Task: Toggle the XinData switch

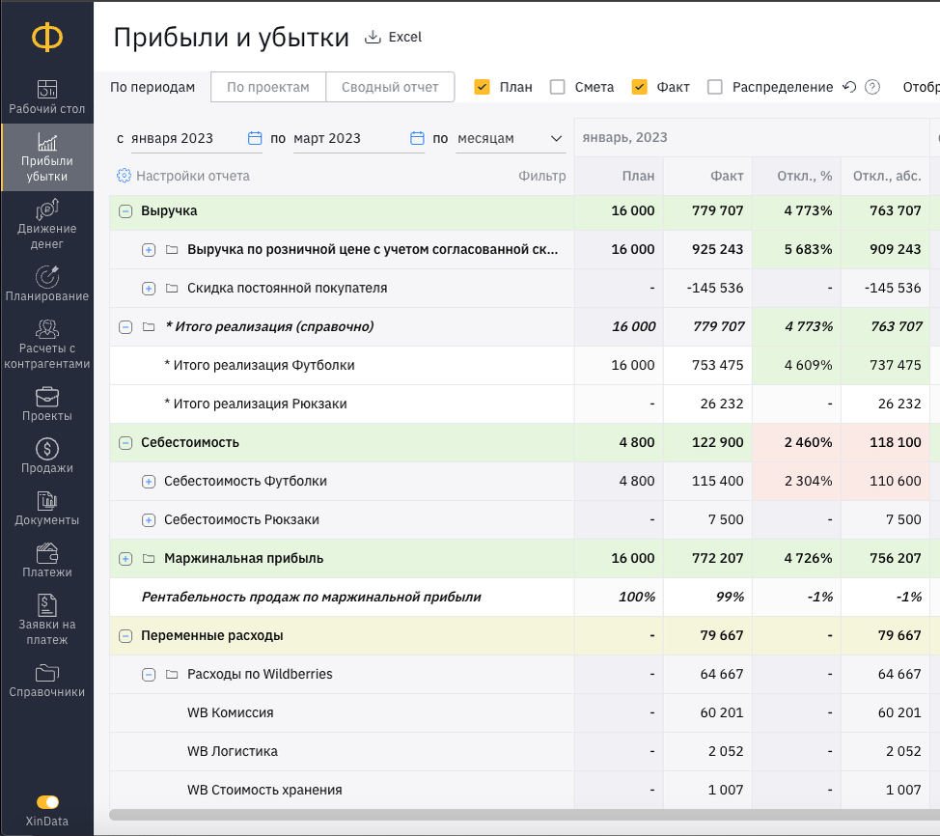Action: pyautogui.click(x=47, y=802)
